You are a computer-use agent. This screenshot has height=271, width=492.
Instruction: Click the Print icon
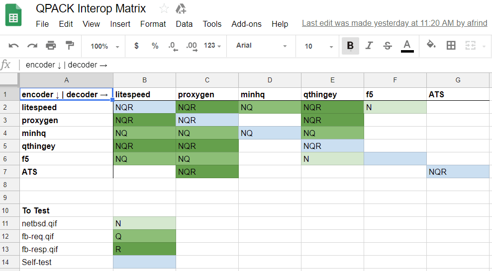(51, 46)
